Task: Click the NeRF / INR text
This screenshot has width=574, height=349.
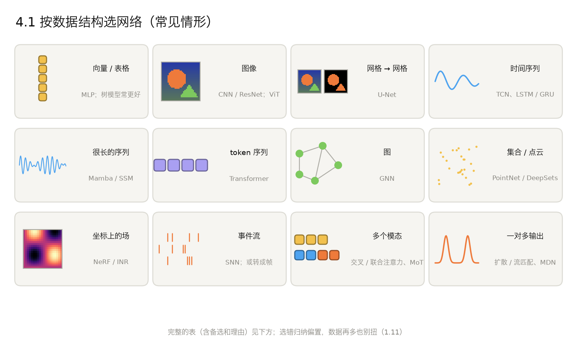Action: (x=111, y=262)
